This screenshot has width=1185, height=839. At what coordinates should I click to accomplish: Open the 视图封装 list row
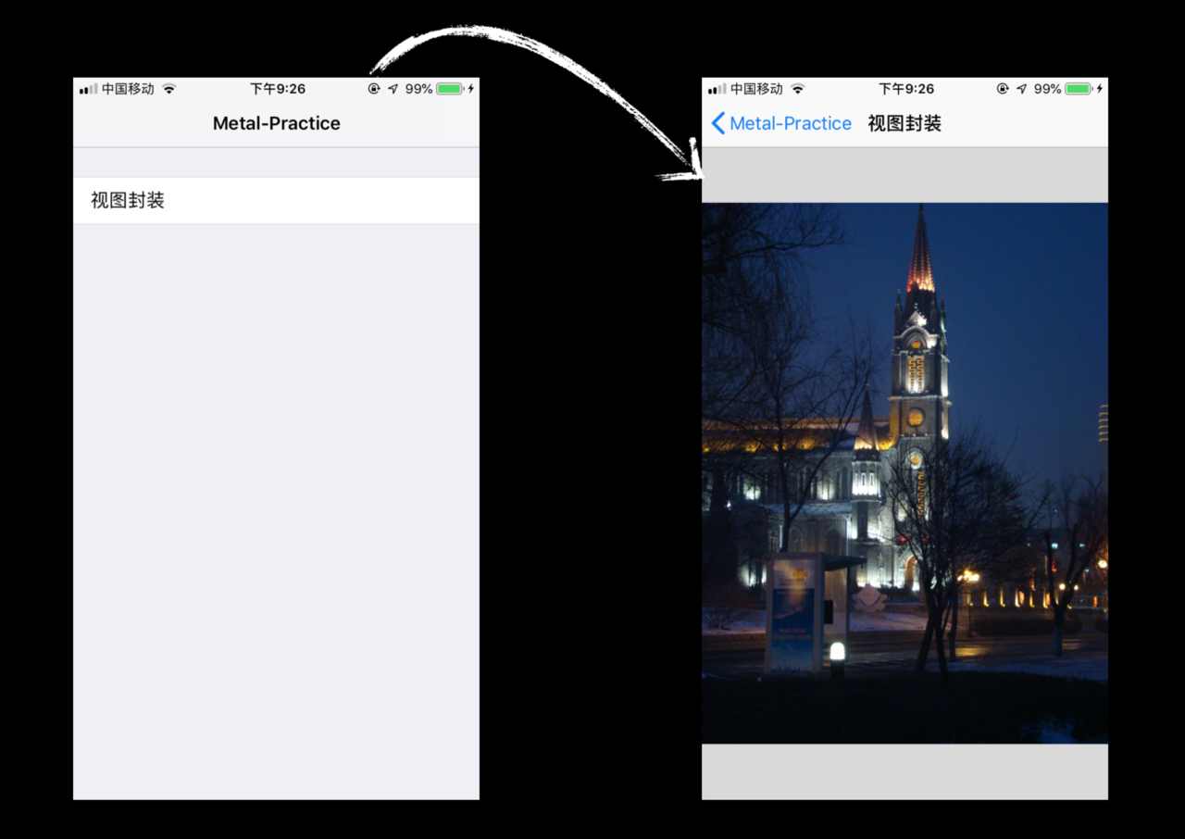tap(276, 200)
